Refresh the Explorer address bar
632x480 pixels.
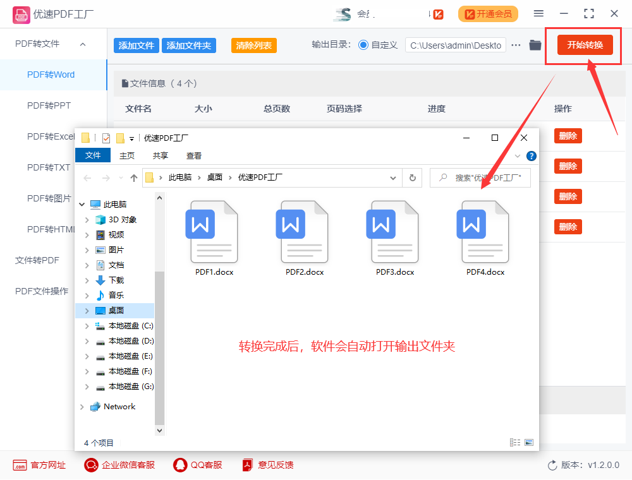tap(411, 177)
